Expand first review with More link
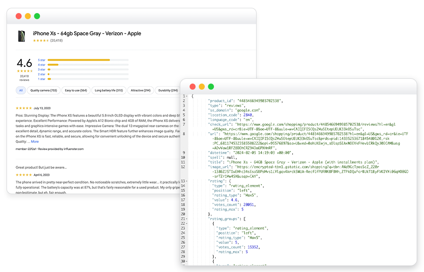This screenshot has height=272, width=424. tap(35, 141)
